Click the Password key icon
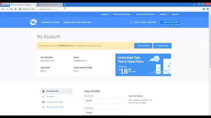The width and height of the screenshot is (211, 118). tap(43, 96)
